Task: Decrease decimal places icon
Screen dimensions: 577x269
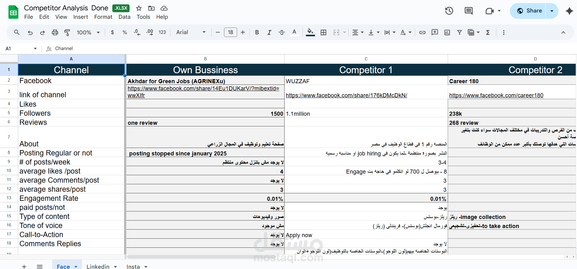Action: (x=137, y=32)
